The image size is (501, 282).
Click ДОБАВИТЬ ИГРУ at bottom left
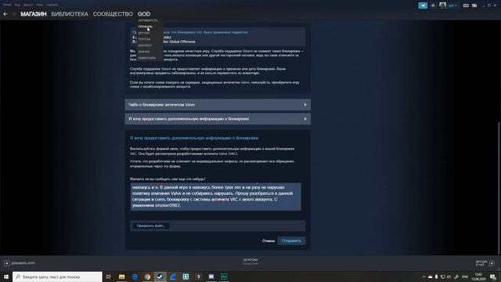23,263
